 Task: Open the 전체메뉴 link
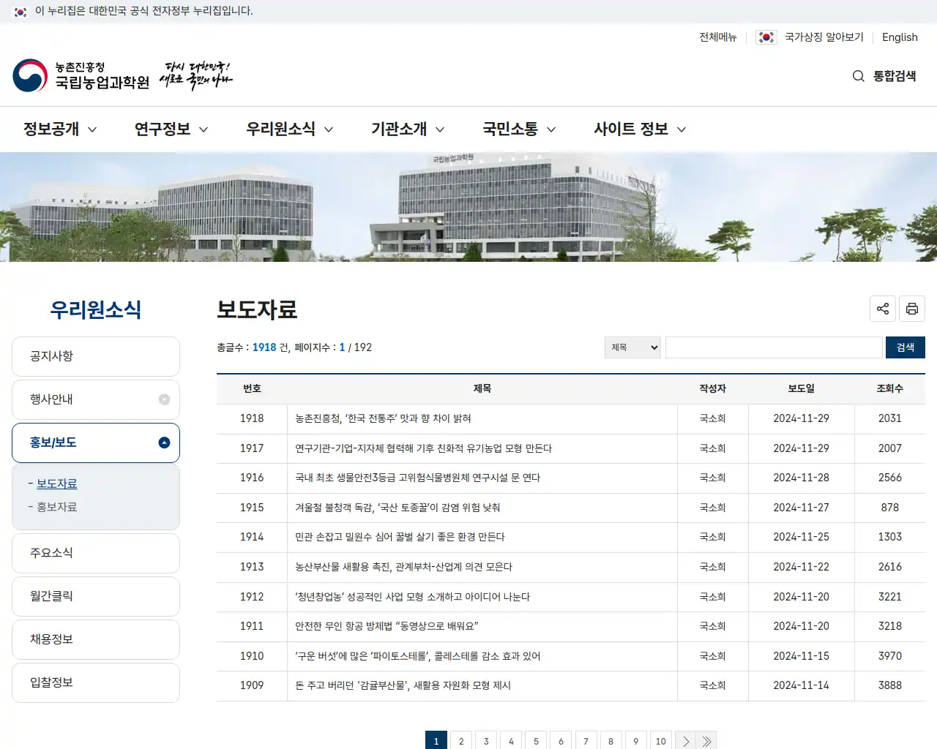point(717,37)
